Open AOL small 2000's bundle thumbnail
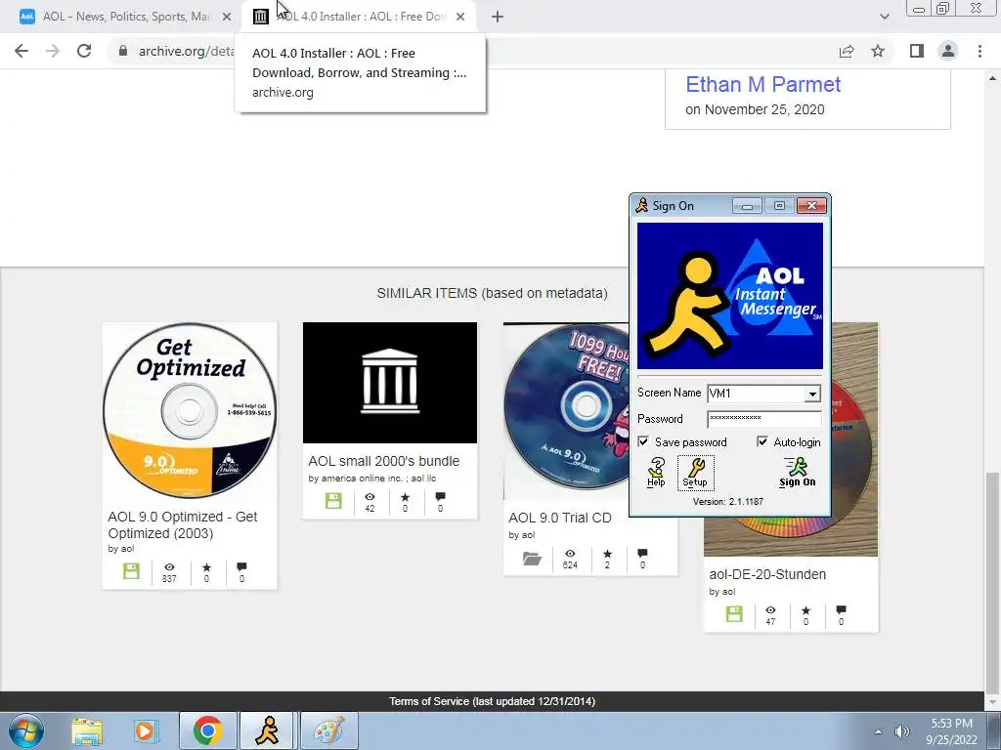This screenshot has width=1001, height=750. 389,383
